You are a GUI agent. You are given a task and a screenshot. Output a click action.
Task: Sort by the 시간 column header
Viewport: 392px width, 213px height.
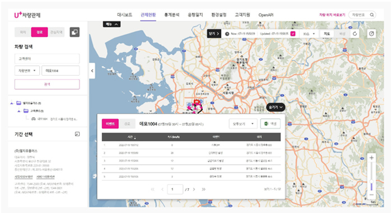click(x=132, y=137)
